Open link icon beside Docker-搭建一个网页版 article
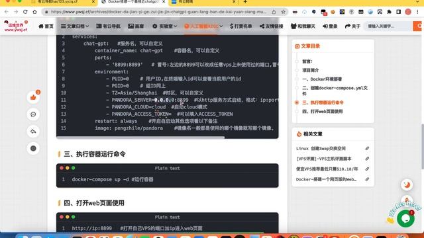424x238 pixels. pyautogui.click(x=367, y=179)
